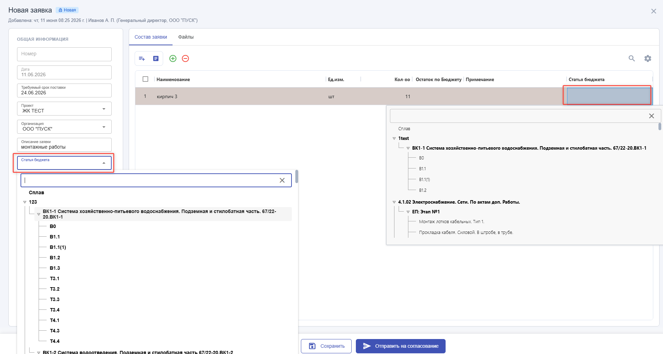Edit Требуемый срок поставки date
663x354 pixels.
coord(64,91)
